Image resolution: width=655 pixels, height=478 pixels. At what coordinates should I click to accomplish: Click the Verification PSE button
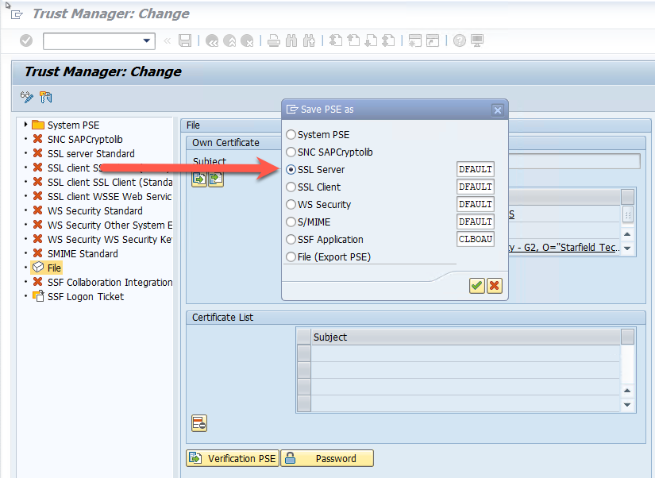click(x=233, y=458)
